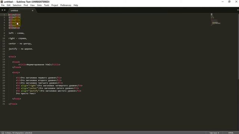Open the Tools menu

click(x=46, y=5)
